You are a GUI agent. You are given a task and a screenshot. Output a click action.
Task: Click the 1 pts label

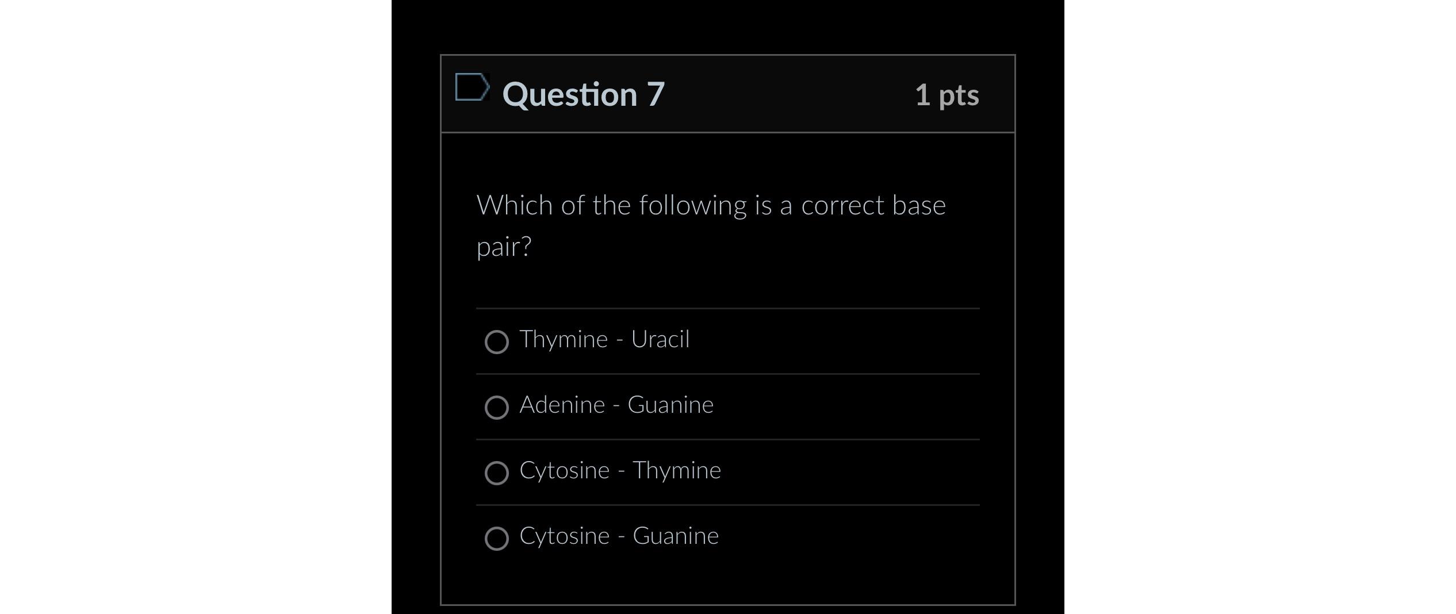tap(948, 95)
